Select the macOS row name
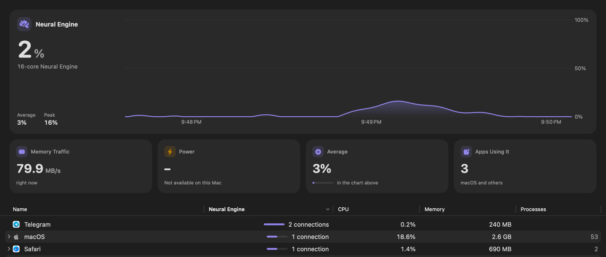The image size is (606, 257). click(35, 237)
